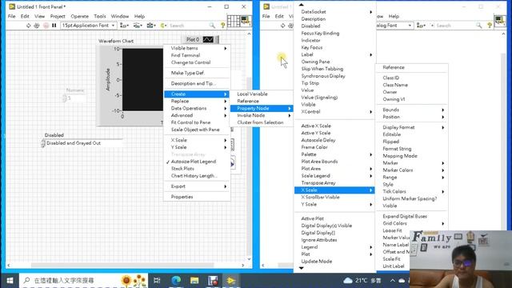
Task: Click the Numeric control's increment stepper
Action: 64,96
